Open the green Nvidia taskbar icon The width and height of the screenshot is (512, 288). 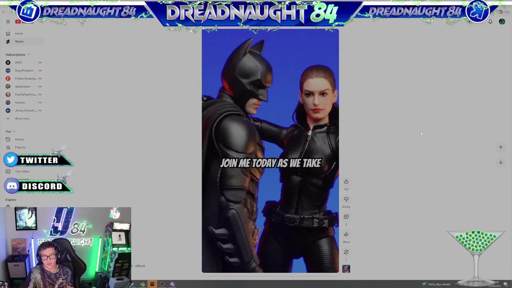point(142,284)
